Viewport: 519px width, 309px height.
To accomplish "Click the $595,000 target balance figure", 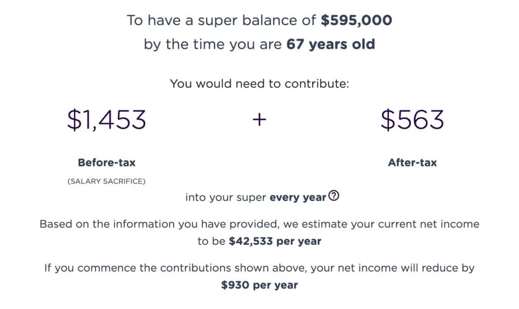I will point(356,21).
